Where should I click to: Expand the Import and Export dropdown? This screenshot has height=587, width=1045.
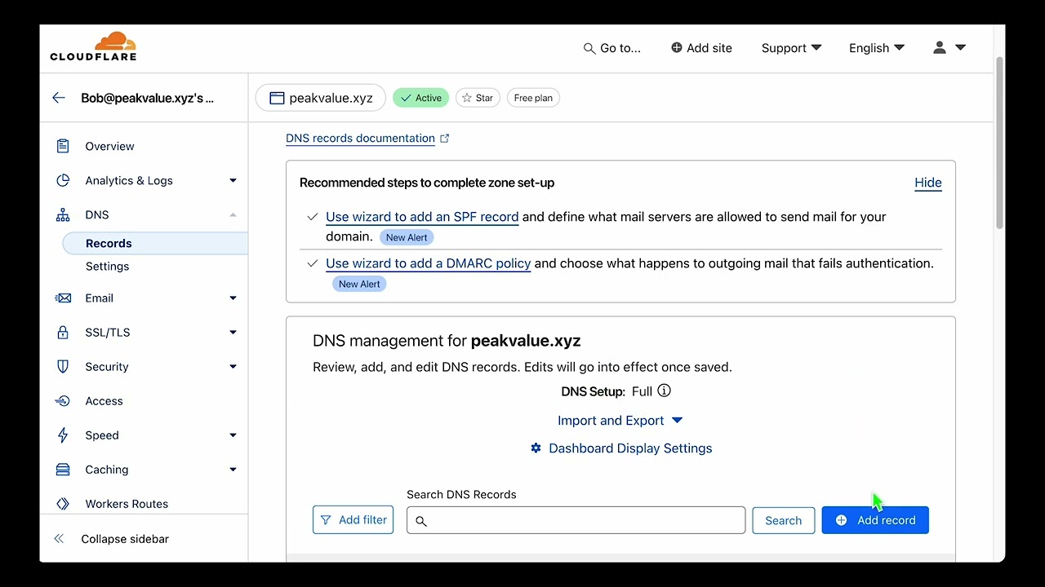tap(620, 421)
